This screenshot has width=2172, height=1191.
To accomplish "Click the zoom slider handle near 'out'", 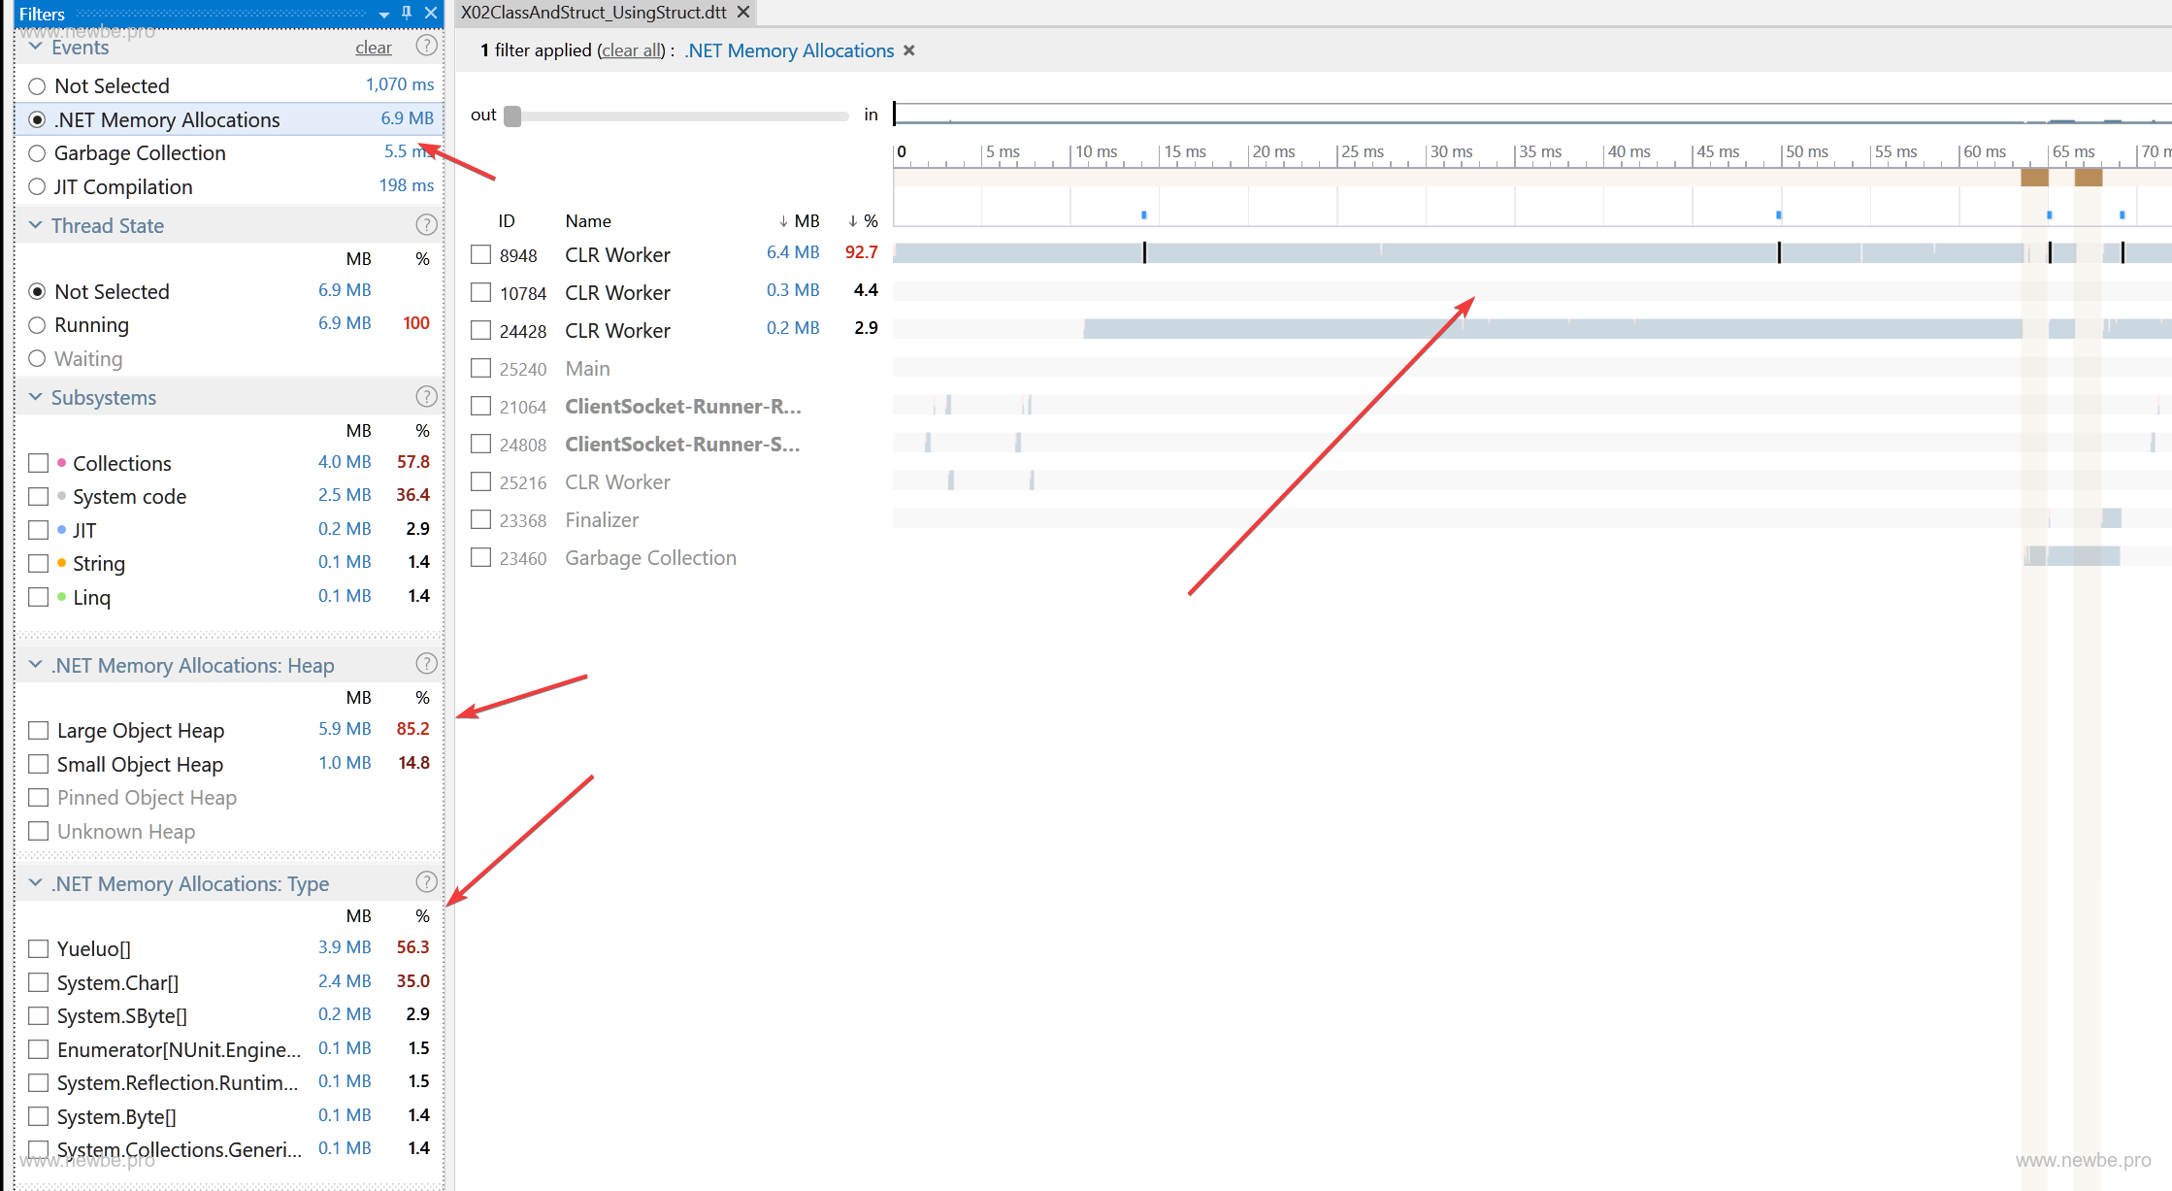I will pos(512,116).
